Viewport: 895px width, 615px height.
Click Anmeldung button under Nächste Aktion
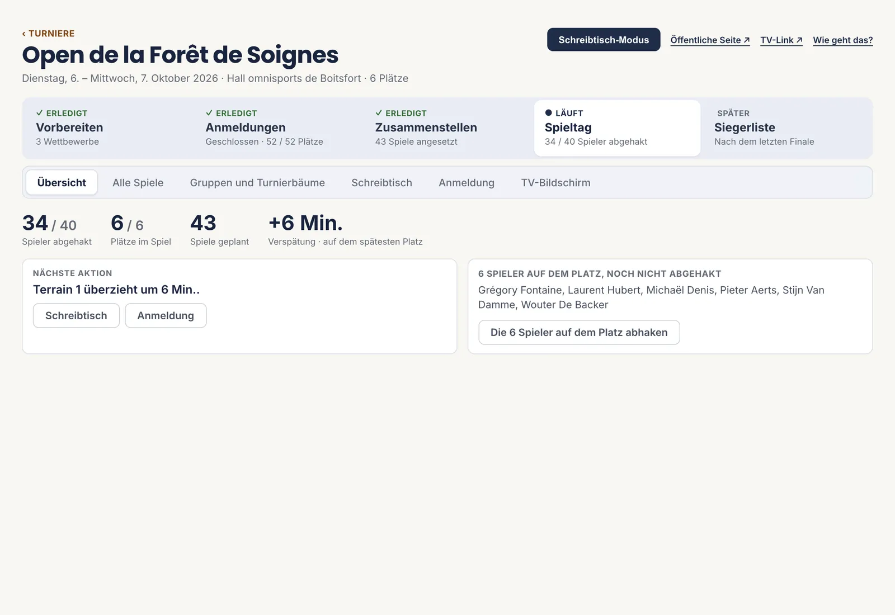tap(166, 316)
